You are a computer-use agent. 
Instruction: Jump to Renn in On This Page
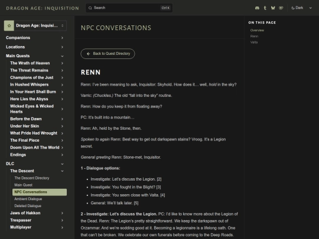254,36
